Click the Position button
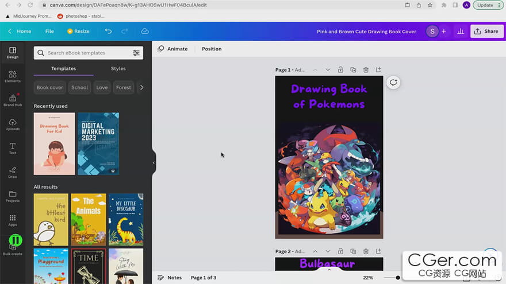Viewport: 506px width, 284px height. click(x=212, y=49)
